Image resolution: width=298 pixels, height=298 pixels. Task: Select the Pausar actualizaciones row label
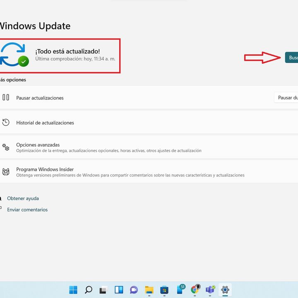(40, 98)
